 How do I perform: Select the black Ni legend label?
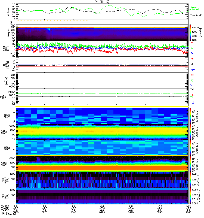192,64
